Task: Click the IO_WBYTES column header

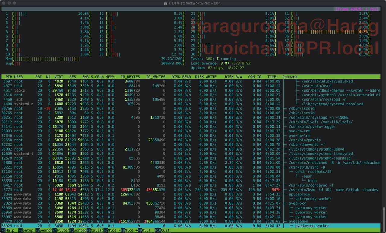Action: [x=156, y=77]
